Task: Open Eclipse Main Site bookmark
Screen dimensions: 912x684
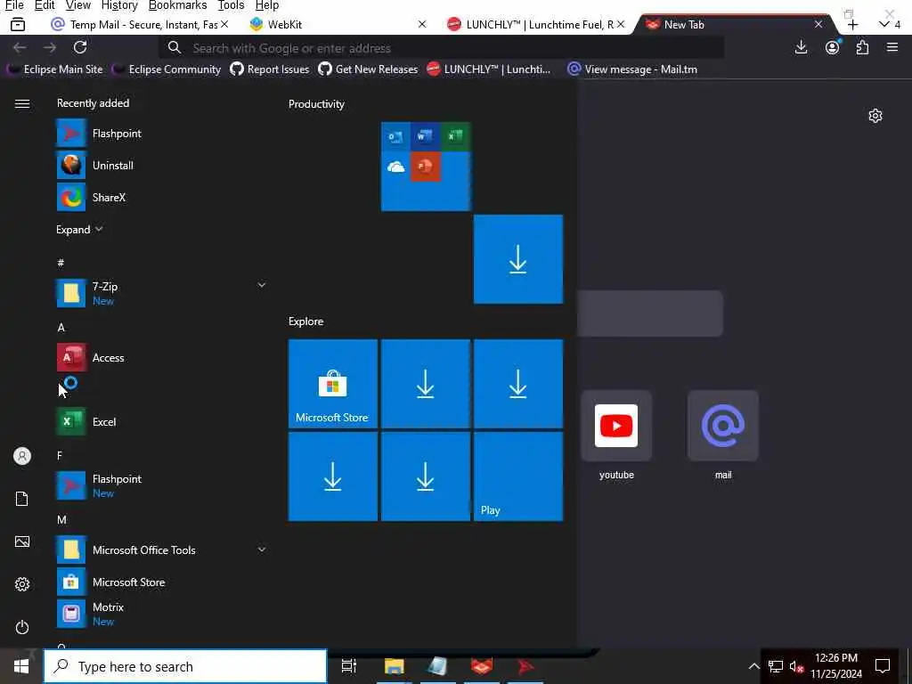Action: [55, 69]
